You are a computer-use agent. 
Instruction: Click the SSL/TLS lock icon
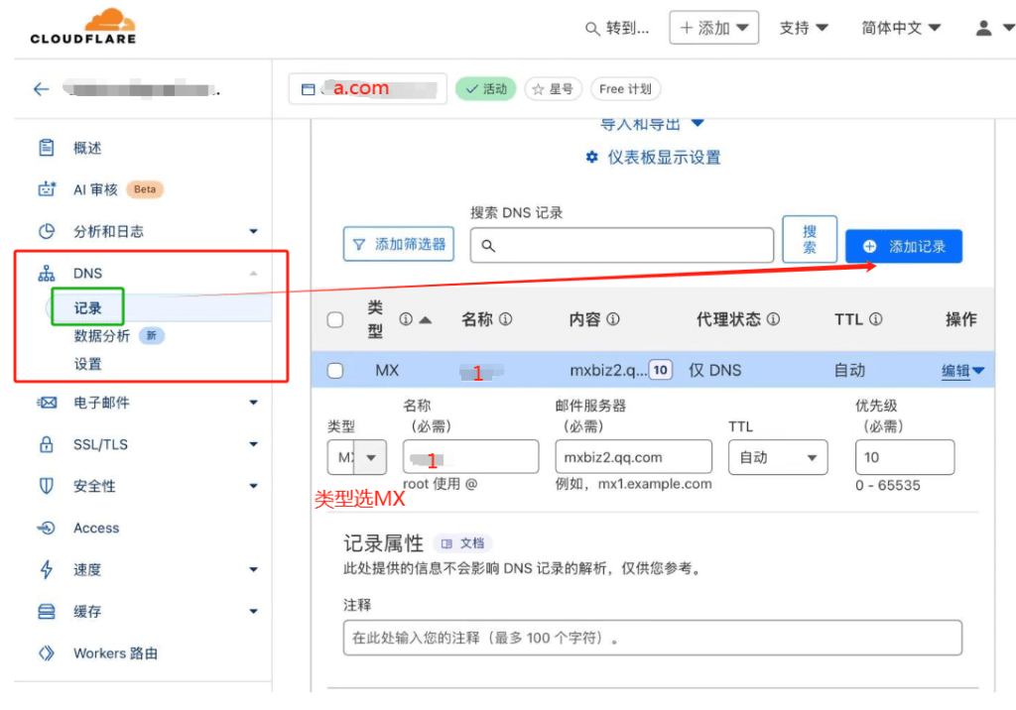[x=47, y=444]
